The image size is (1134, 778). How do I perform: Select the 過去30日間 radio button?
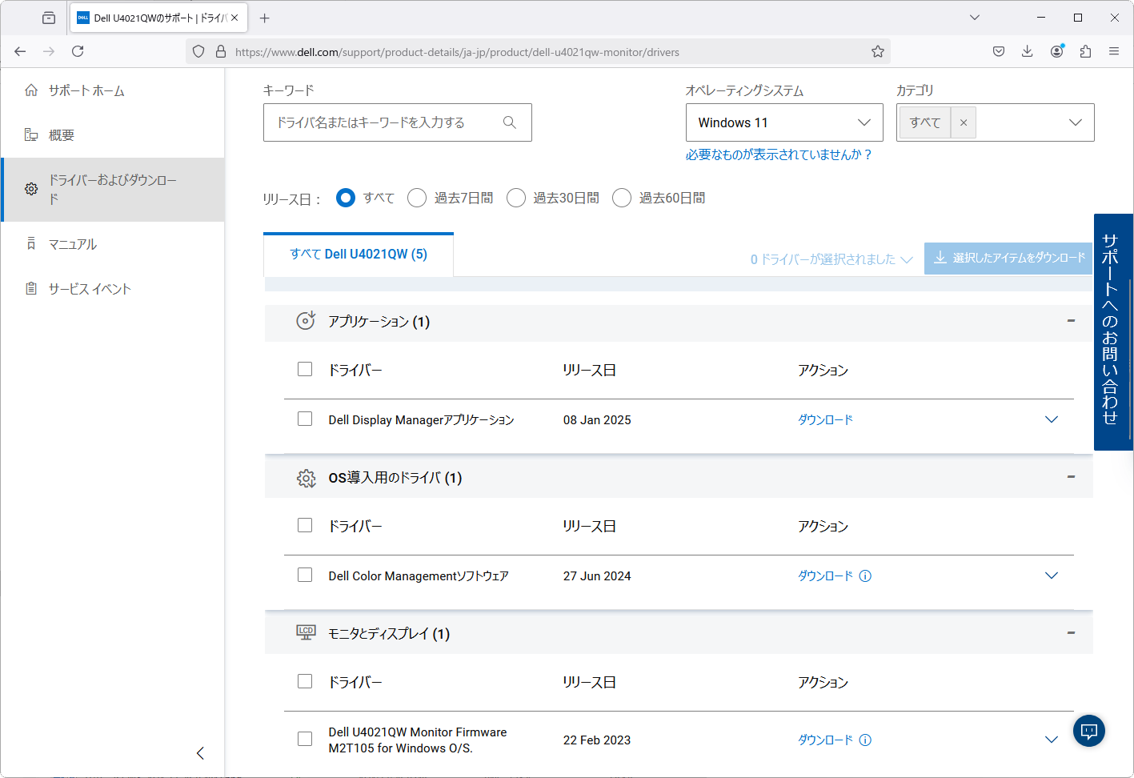click(516, 198)
